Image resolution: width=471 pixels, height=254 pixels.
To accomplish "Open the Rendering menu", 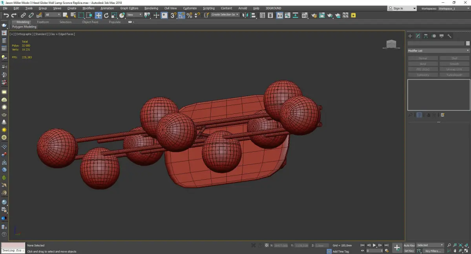I will click(151, 8).
